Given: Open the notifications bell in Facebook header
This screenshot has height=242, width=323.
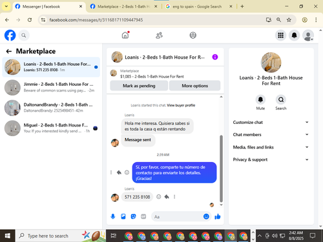Looking at the screenshot, I should 294,35.
